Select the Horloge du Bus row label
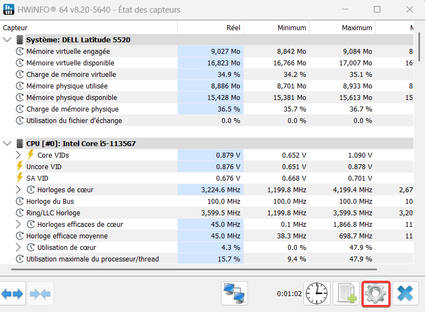This screenshot has width=425, height=312. tap(50, 202)
